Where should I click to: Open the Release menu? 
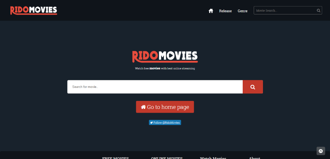225,11
